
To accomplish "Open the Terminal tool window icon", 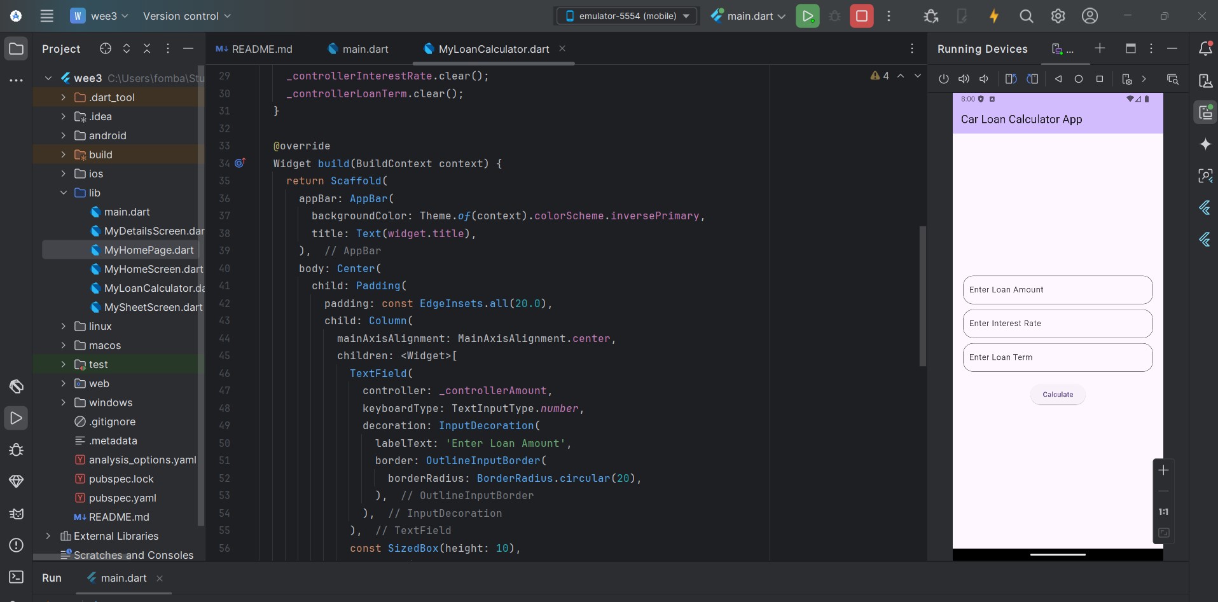I will pos(16,577).
